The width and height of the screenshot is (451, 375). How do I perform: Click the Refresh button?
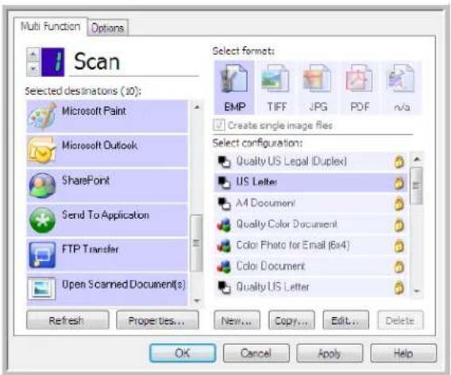click(x=67, y=320)
